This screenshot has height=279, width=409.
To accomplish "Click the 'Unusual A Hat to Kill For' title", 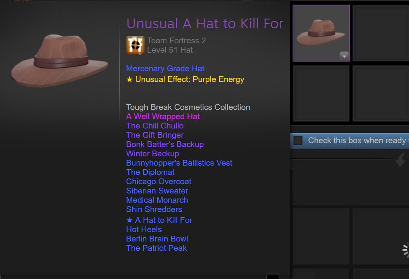I will tap(205, 24).
